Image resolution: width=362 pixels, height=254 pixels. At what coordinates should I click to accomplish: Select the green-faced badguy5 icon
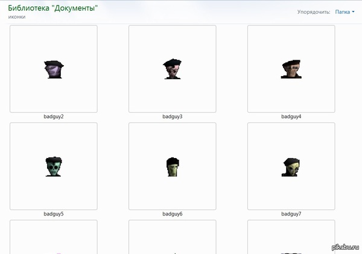54,167
